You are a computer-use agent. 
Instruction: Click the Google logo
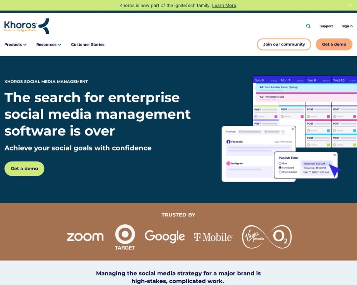click(x=165, y=237)
